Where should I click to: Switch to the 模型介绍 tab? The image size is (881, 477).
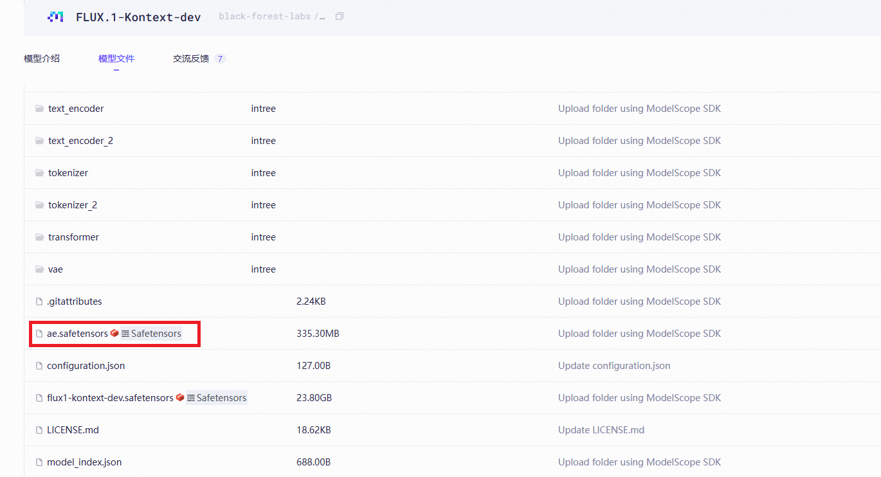[42, 59]
